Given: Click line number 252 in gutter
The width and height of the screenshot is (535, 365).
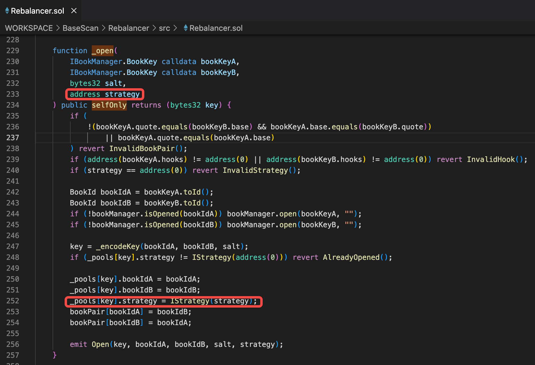Looking at the screenshot, I should click(13, 301).
